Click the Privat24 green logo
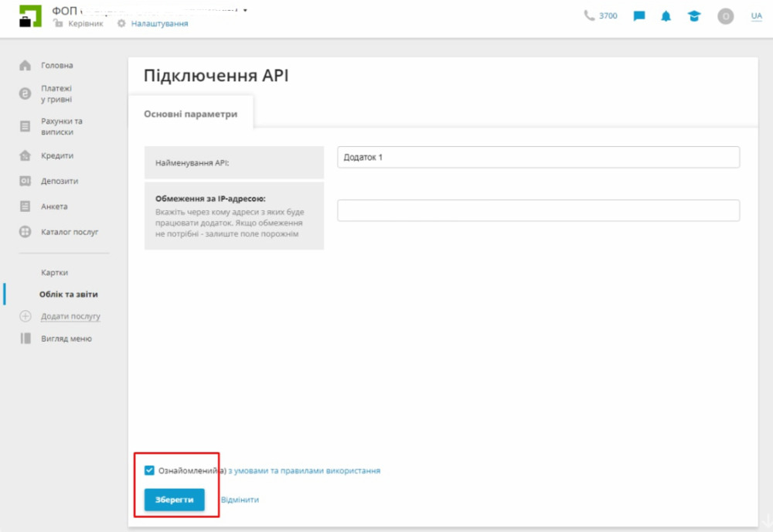The height and width of the screenshot is (532, 773). [x=30, y=17]
